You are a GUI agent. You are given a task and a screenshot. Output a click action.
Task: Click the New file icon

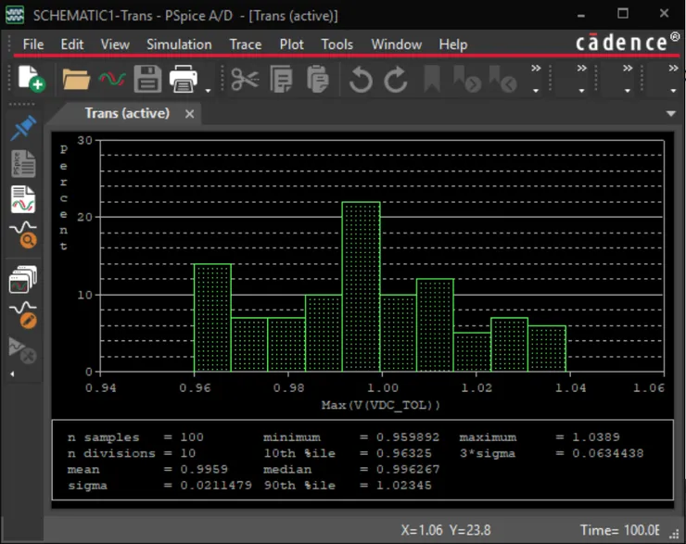[31, 80]
